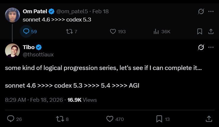
Task: Open the 8:29 AM Feb 18, 2026 timestamp
Action: [34, 100]
